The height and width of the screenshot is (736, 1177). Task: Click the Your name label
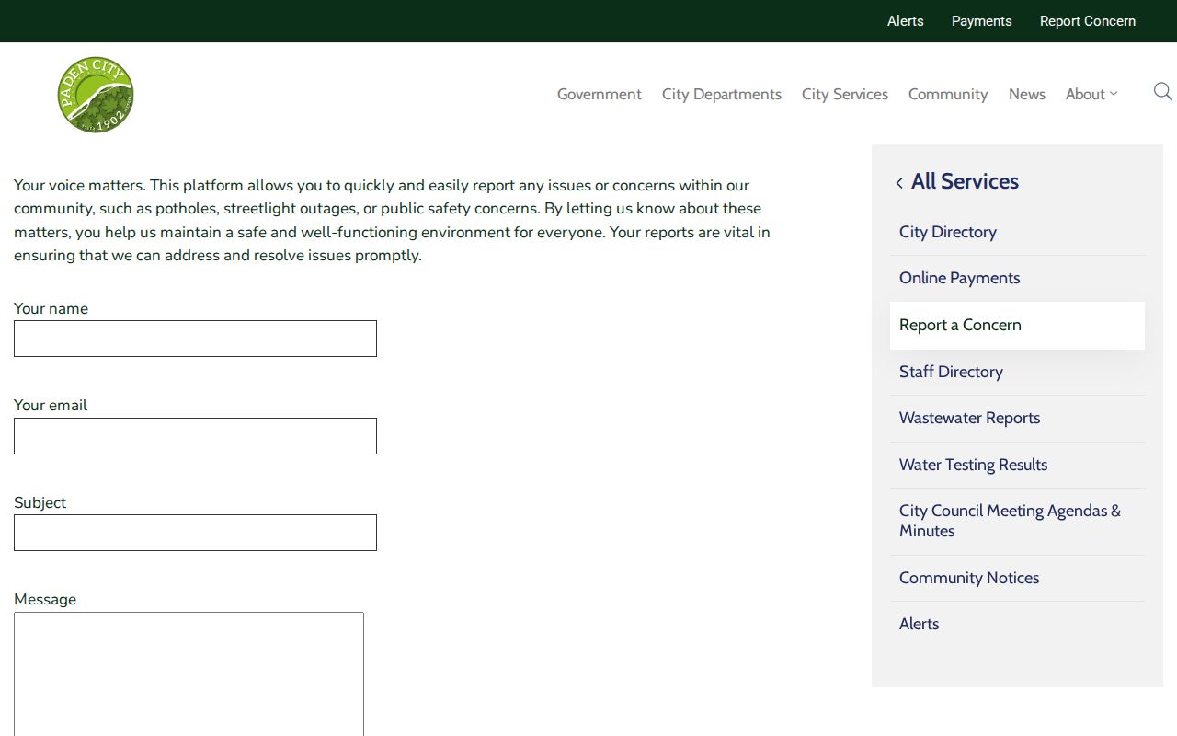(x=51, y=308)
